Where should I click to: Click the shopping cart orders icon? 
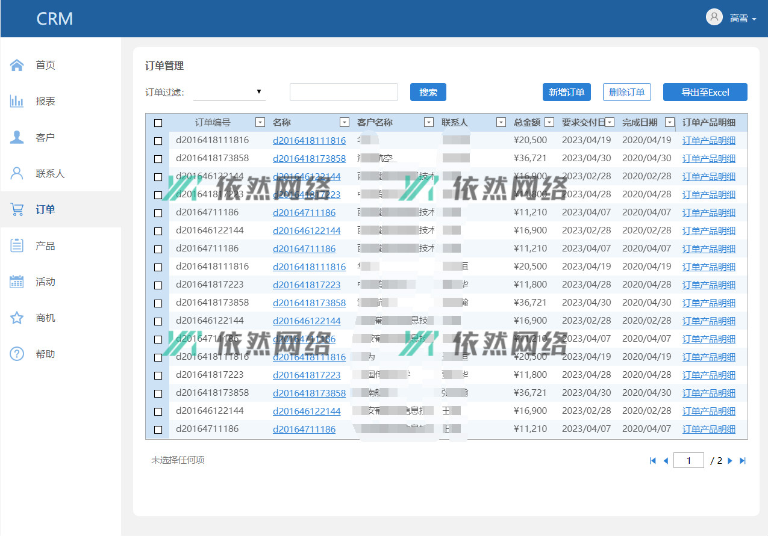click(x=17, y=209)
